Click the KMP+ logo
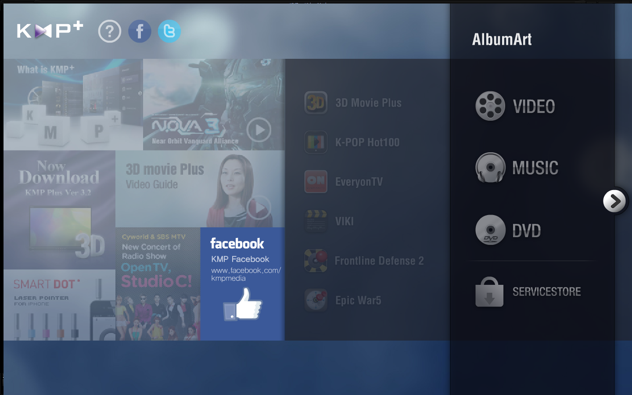632x395 pixels. (50, 30)
